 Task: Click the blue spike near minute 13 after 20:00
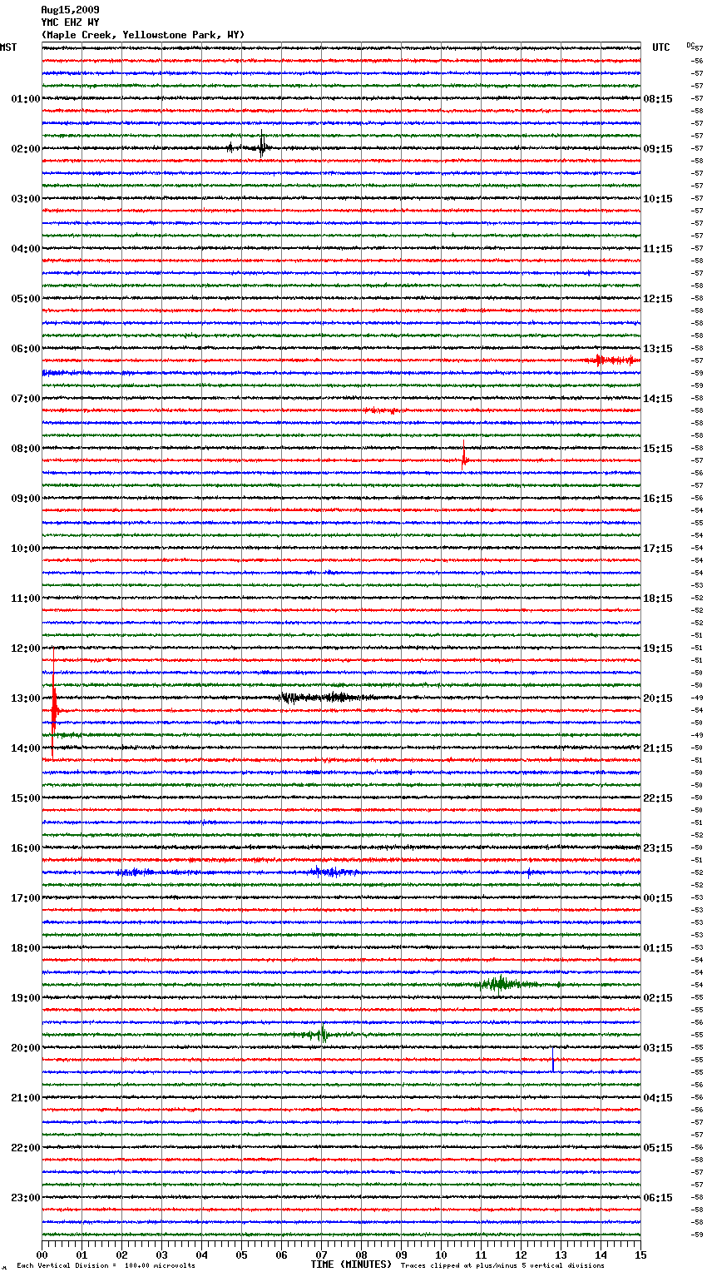[553, 1061]
